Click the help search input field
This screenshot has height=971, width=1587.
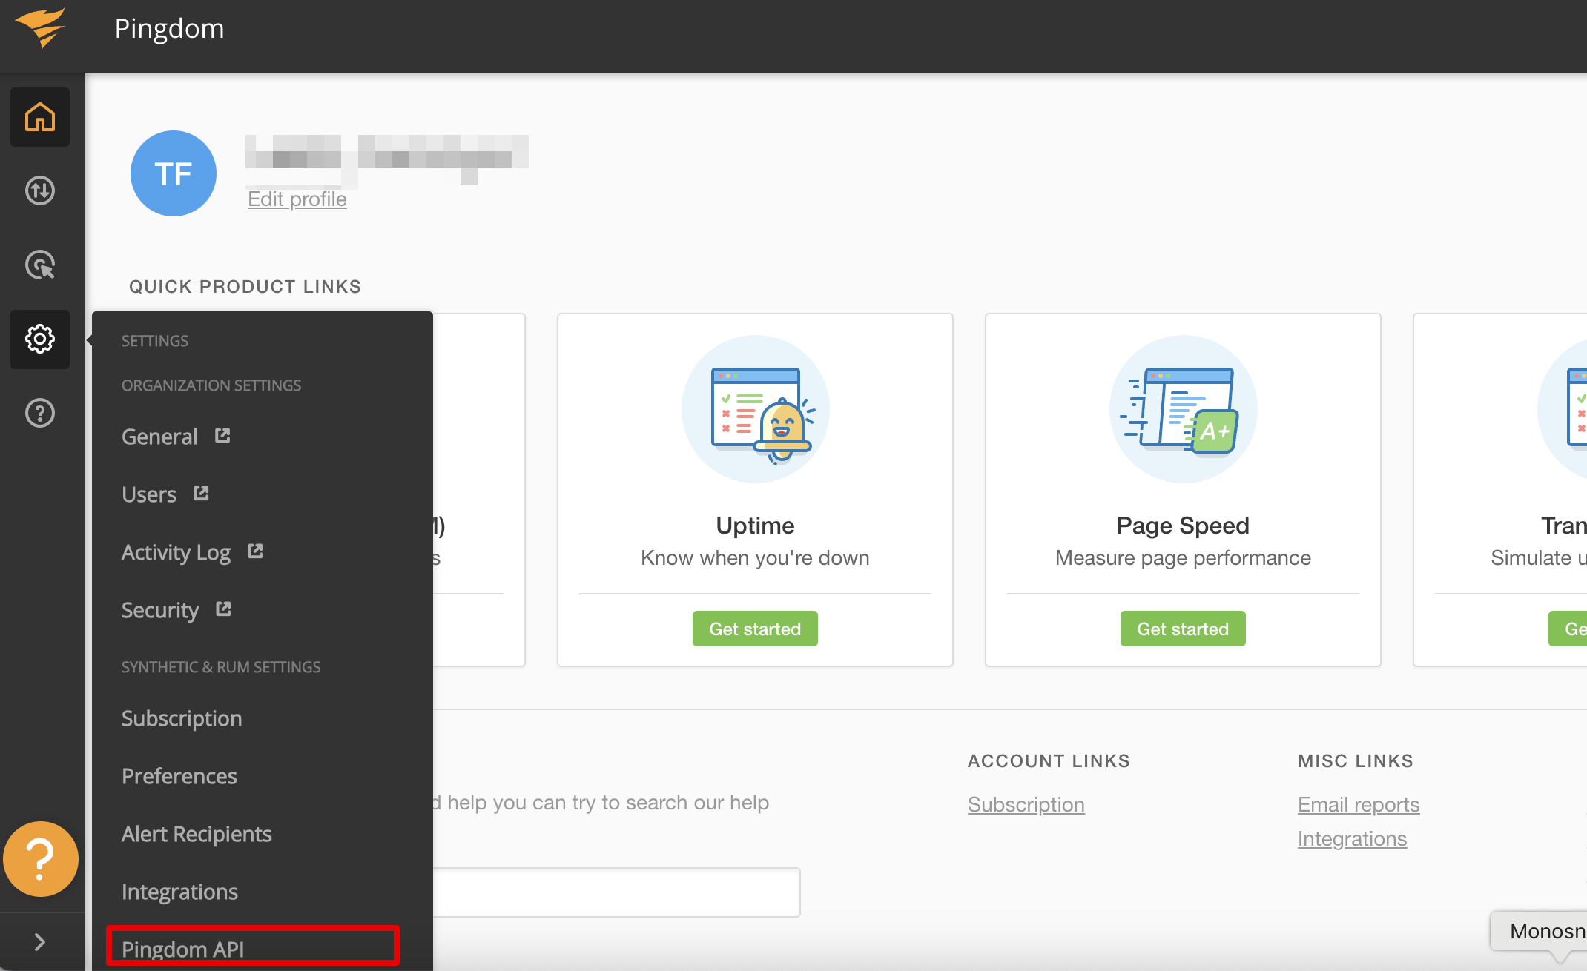point(616,892)
